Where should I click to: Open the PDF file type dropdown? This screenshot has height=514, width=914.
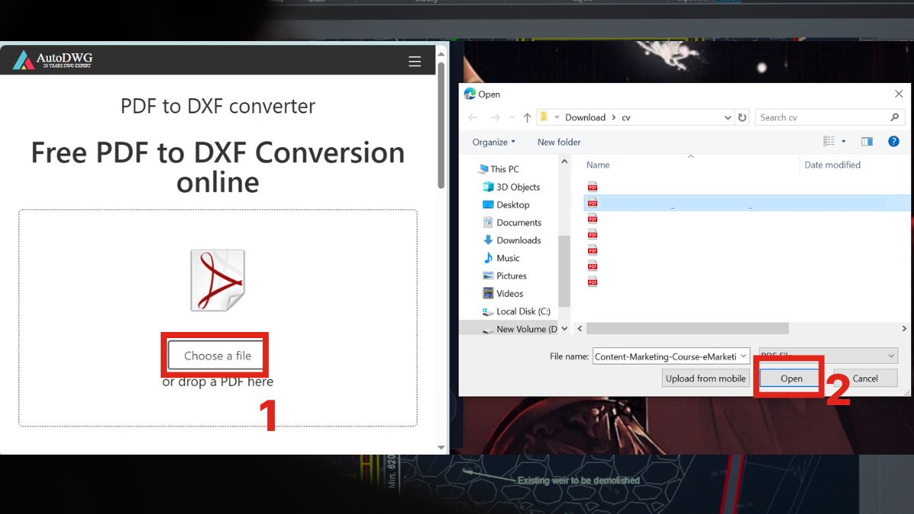click(891, 356)
